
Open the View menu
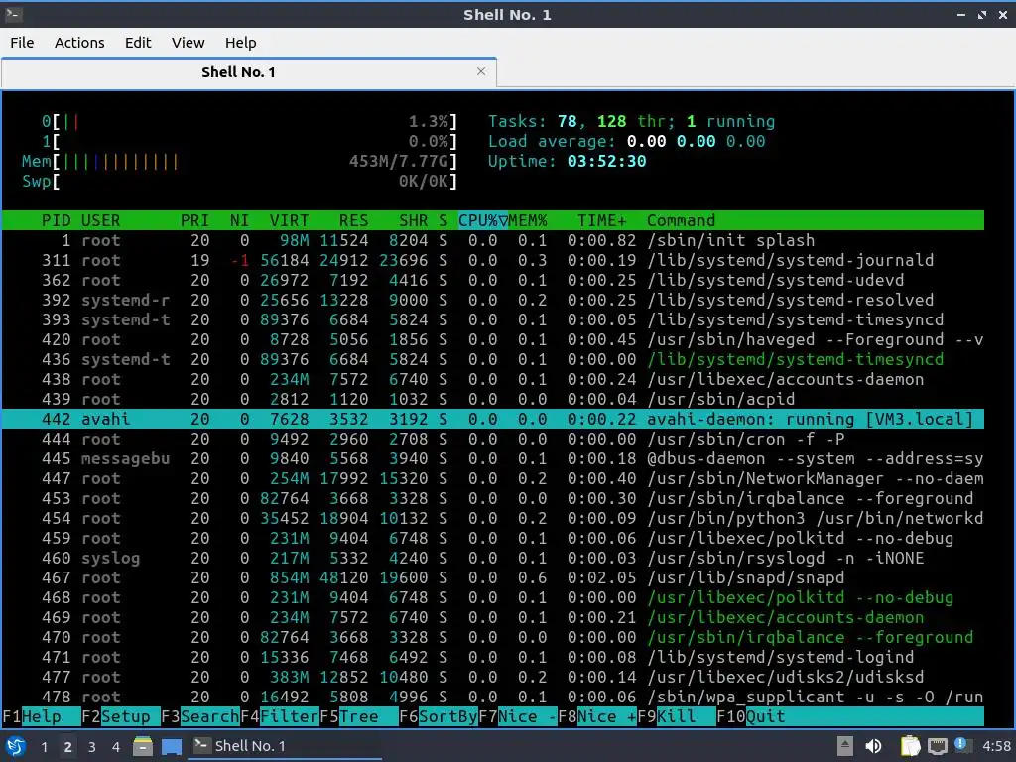point(188,43)
